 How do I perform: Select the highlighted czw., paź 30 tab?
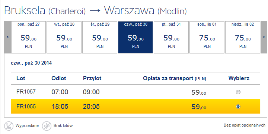click(135, 37)
